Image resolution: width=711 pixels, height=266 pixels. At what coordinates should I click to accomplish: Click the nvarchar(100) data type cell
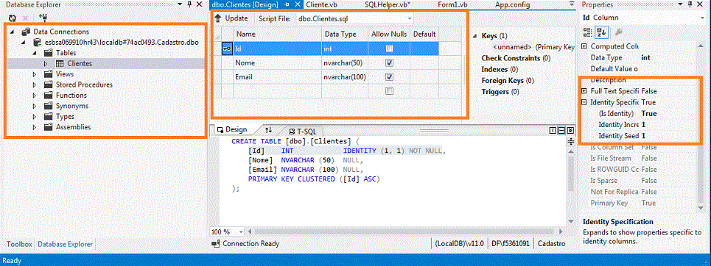coord(345,77)
